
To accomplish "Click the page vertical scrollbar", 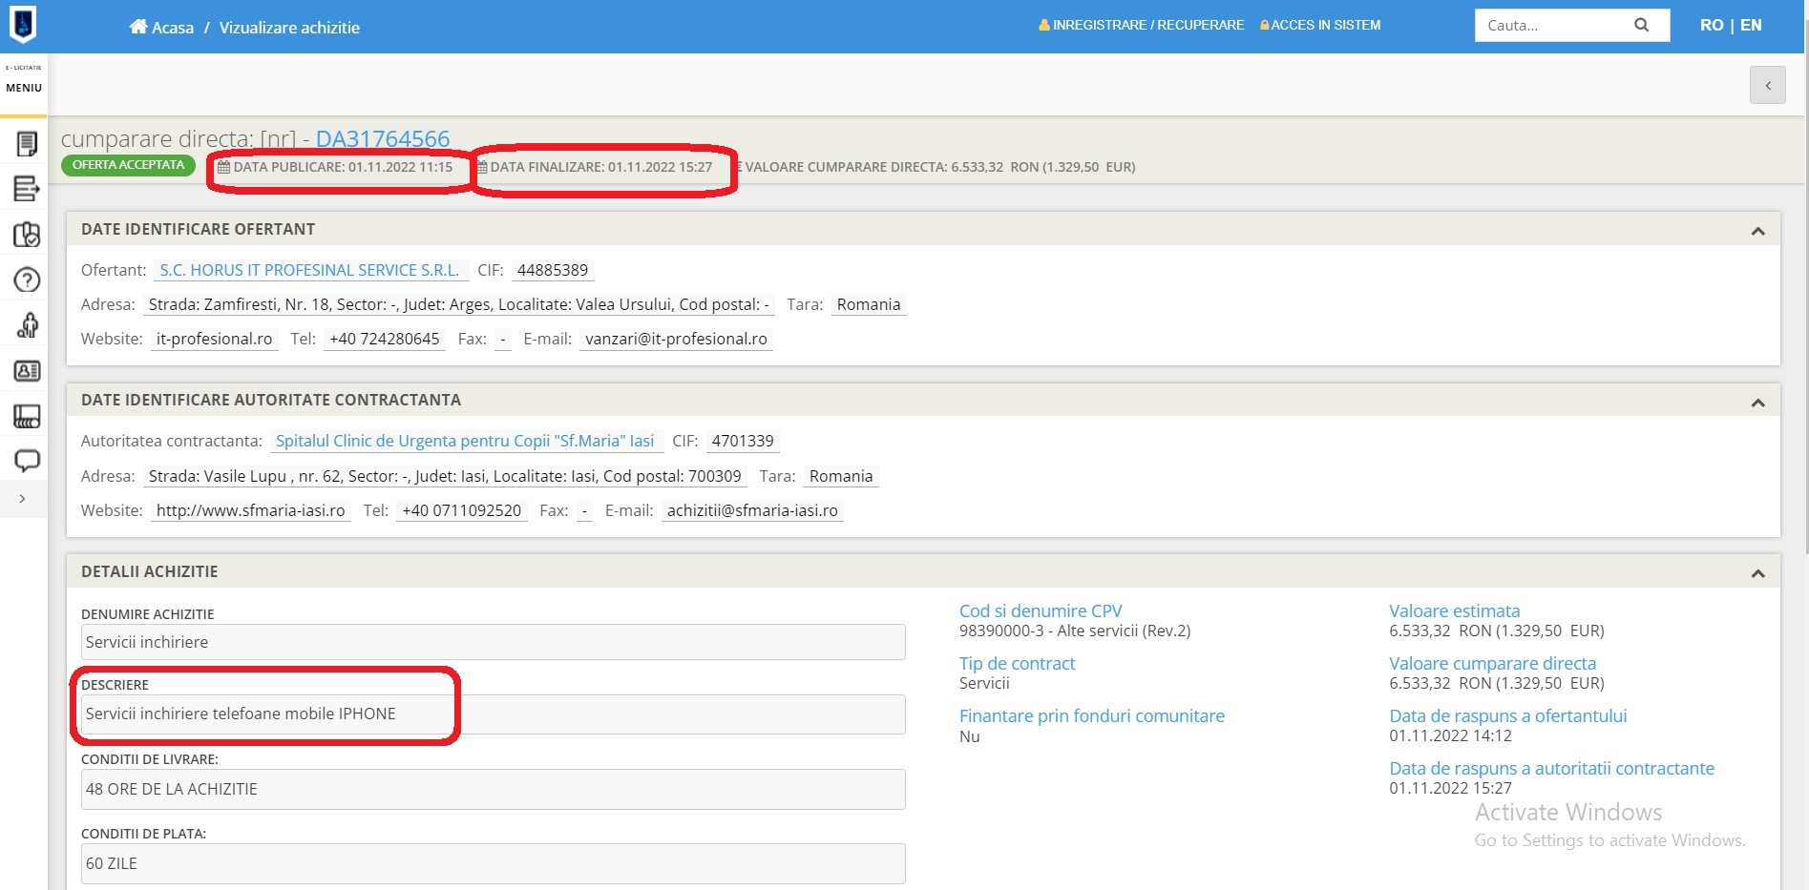I will pyautogui.click(x=1805, y=286).
